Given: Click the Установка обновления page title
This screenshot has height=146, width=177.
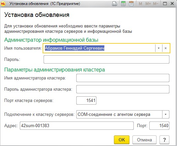Looking at the screenshot, I should click(37, 15).
